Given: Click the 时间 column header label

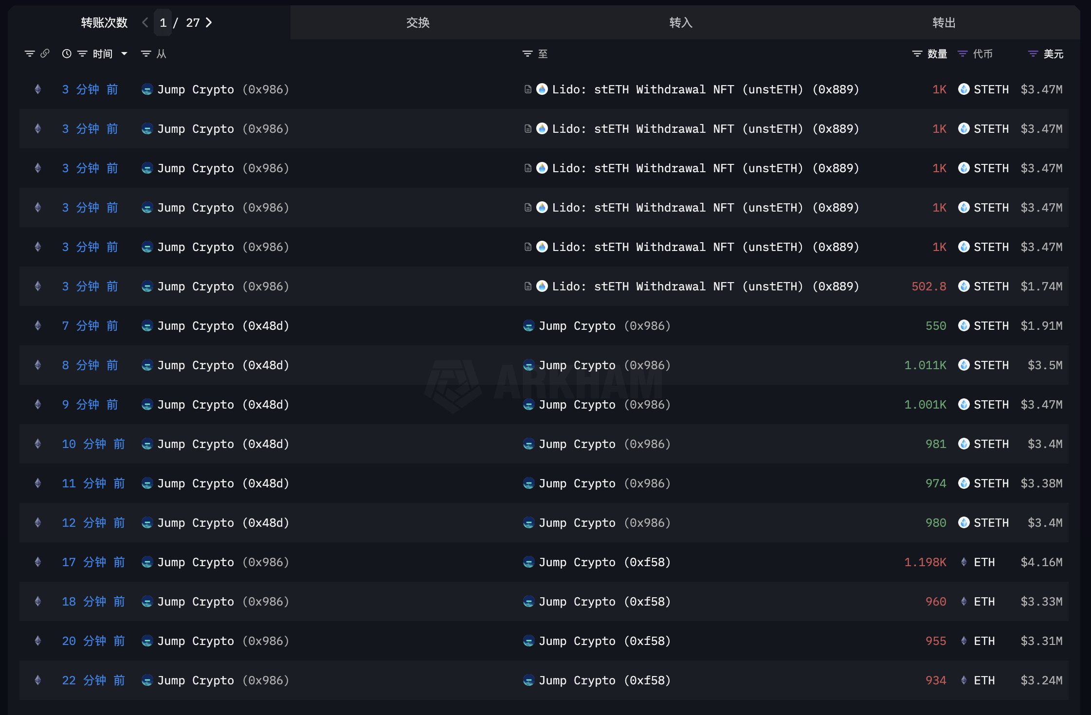Looking at the screenshot, I should [103, 54].
